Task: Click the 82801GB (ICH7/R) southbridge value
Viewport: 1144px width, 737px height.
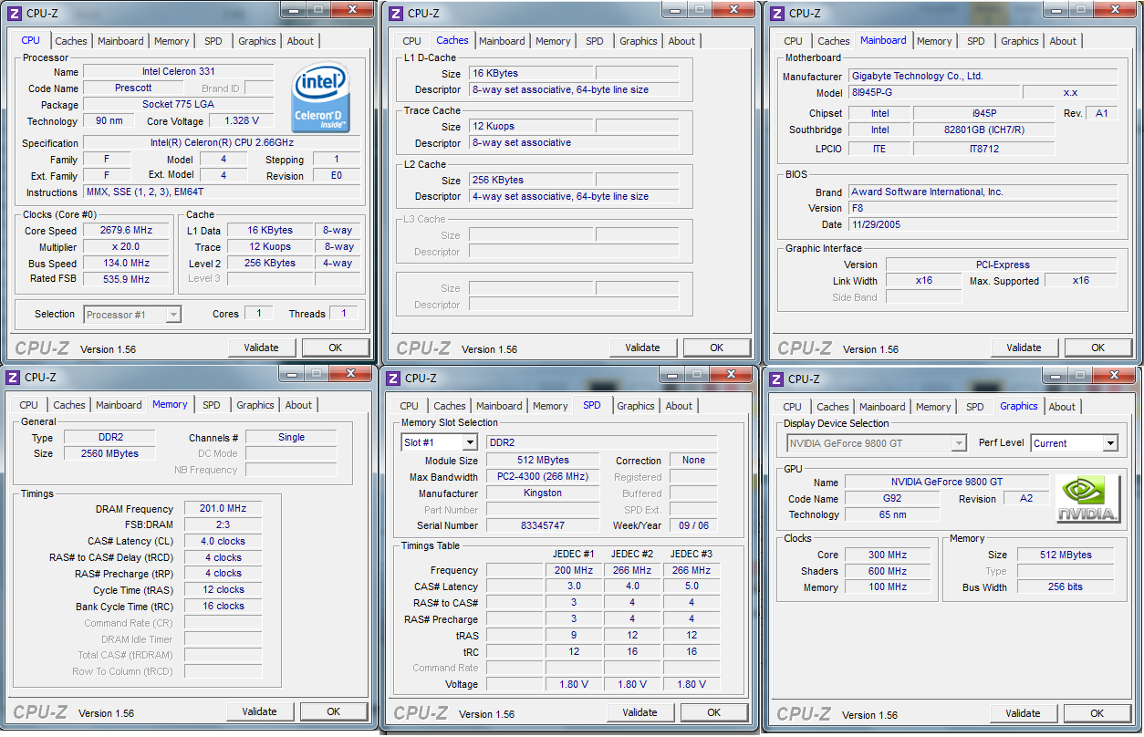Action: pyautogui.click(x=984, y=130)
